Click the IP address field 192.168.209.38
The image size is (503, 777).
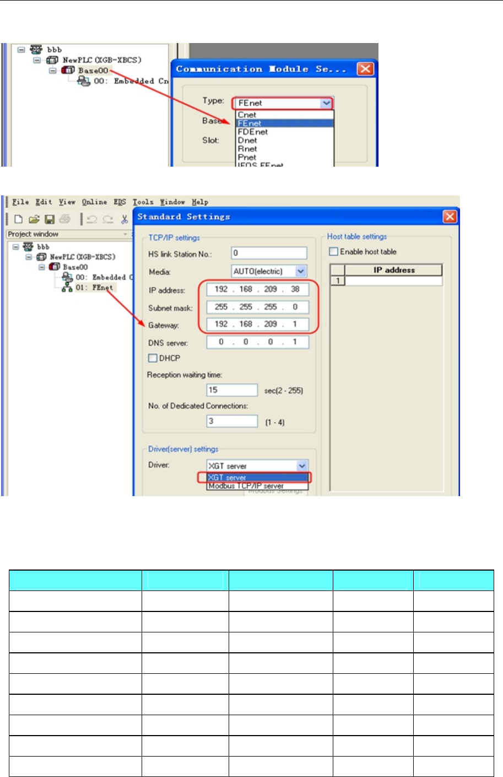[257, 289]
